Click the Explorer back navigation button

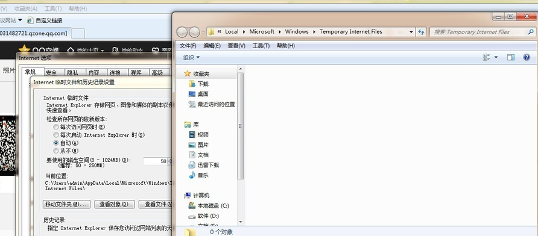point(182,32)
